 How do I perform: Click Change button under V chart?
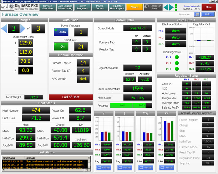(104, 168)
